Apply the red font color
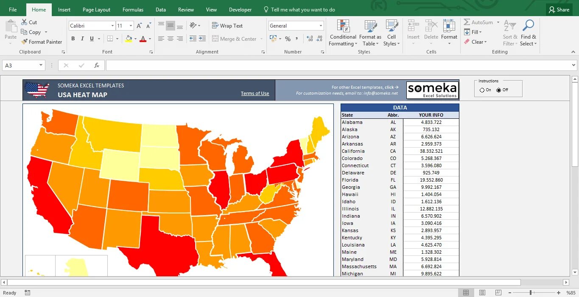 [x=143, y=39]
